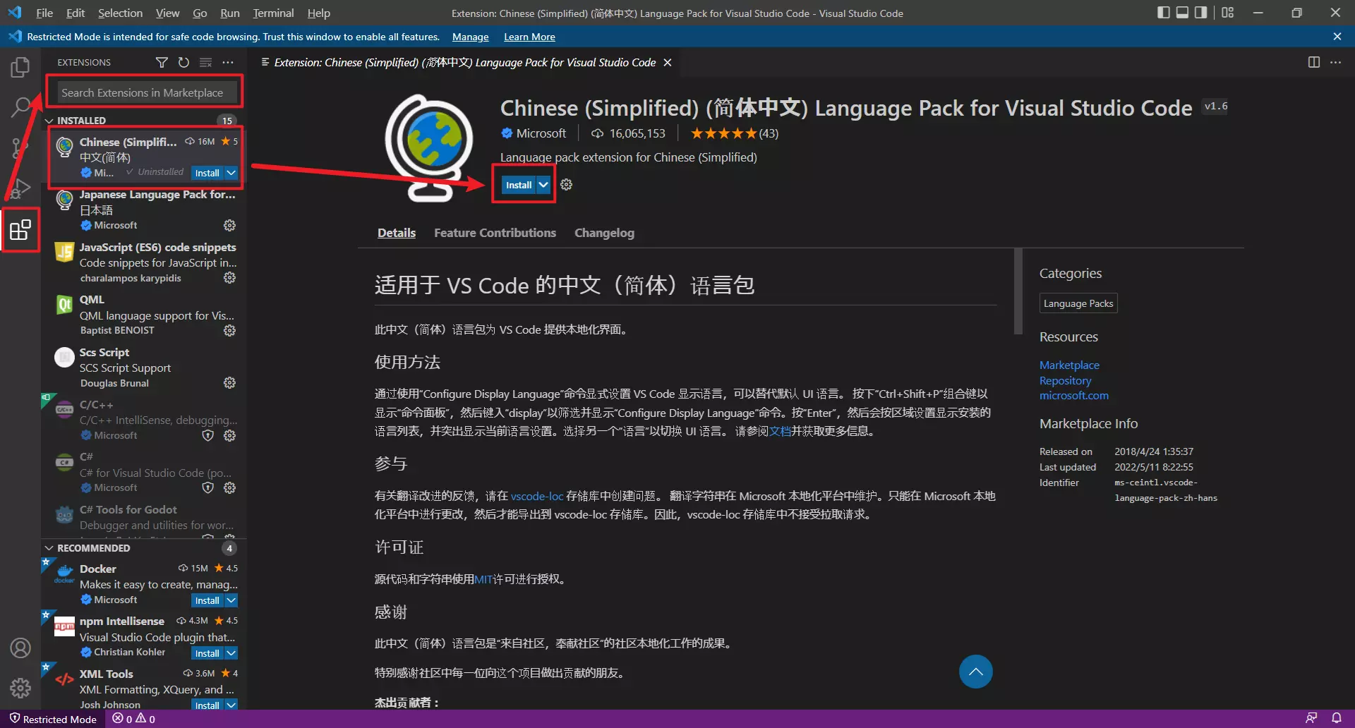Screen dimensions: 1355x728
Task: Open the main Install button dropdown arrow
Action: point(543,185)
